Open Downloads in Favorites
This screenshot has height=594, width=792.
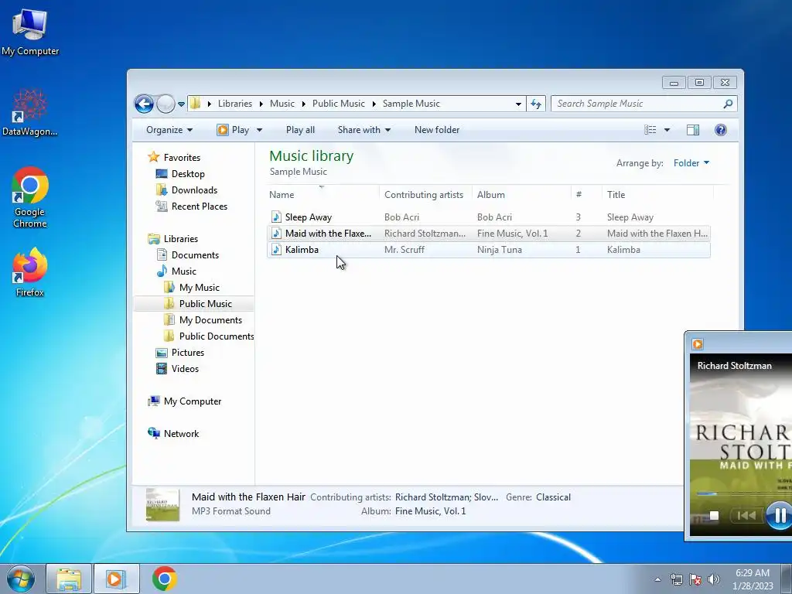pyautogui.click(x=194, y=190)
